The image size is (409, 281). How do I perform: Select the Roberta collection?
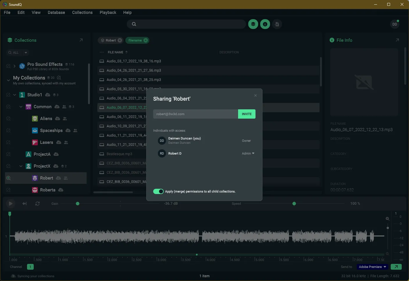tap(48, 190)
